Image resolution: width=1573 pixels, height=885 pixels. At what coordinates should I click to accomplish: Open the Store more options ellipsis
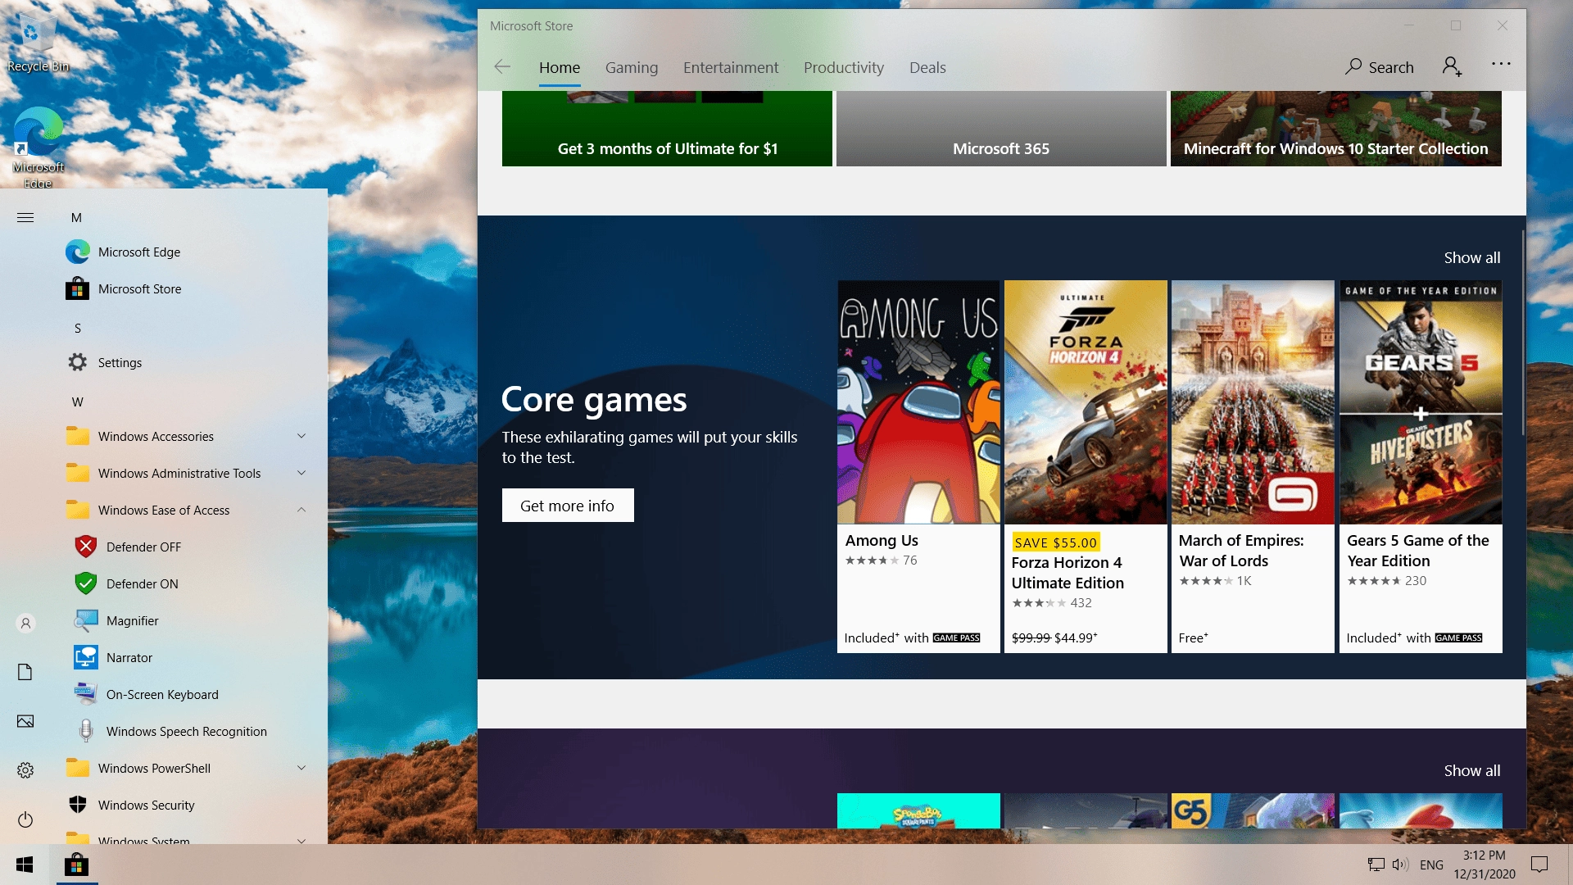pos(1501,64)
